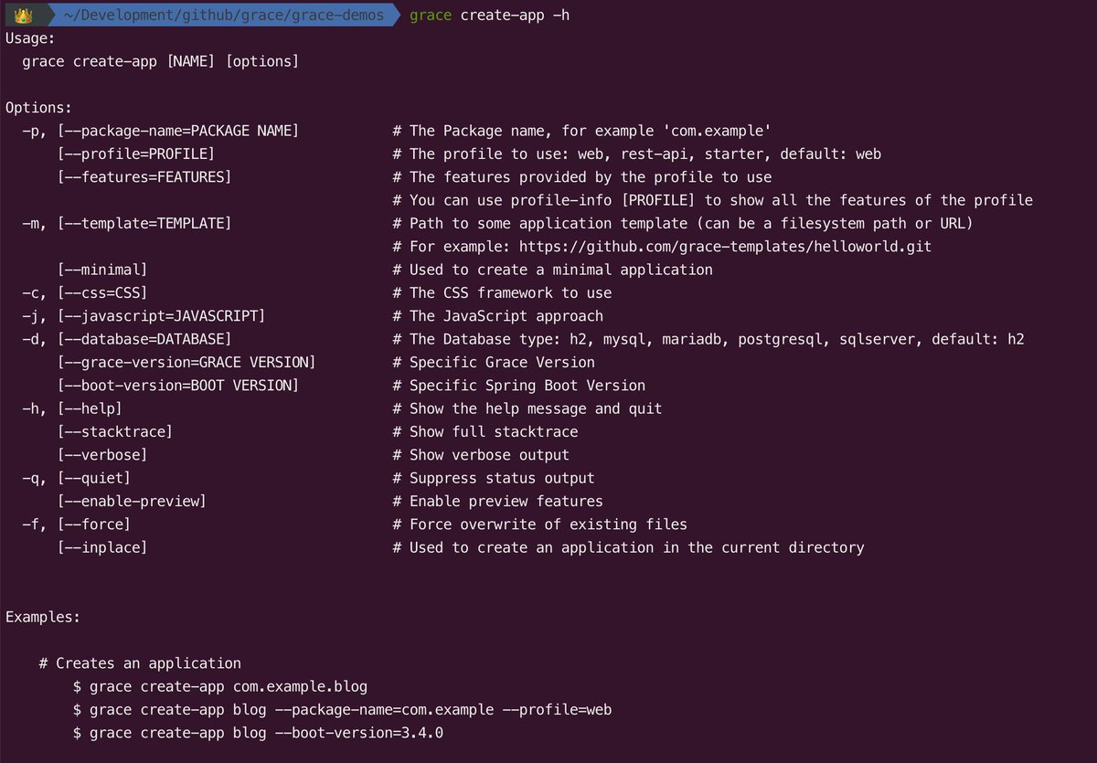Click the comment 'Force overwrite of existing files'

click(539, 525)
